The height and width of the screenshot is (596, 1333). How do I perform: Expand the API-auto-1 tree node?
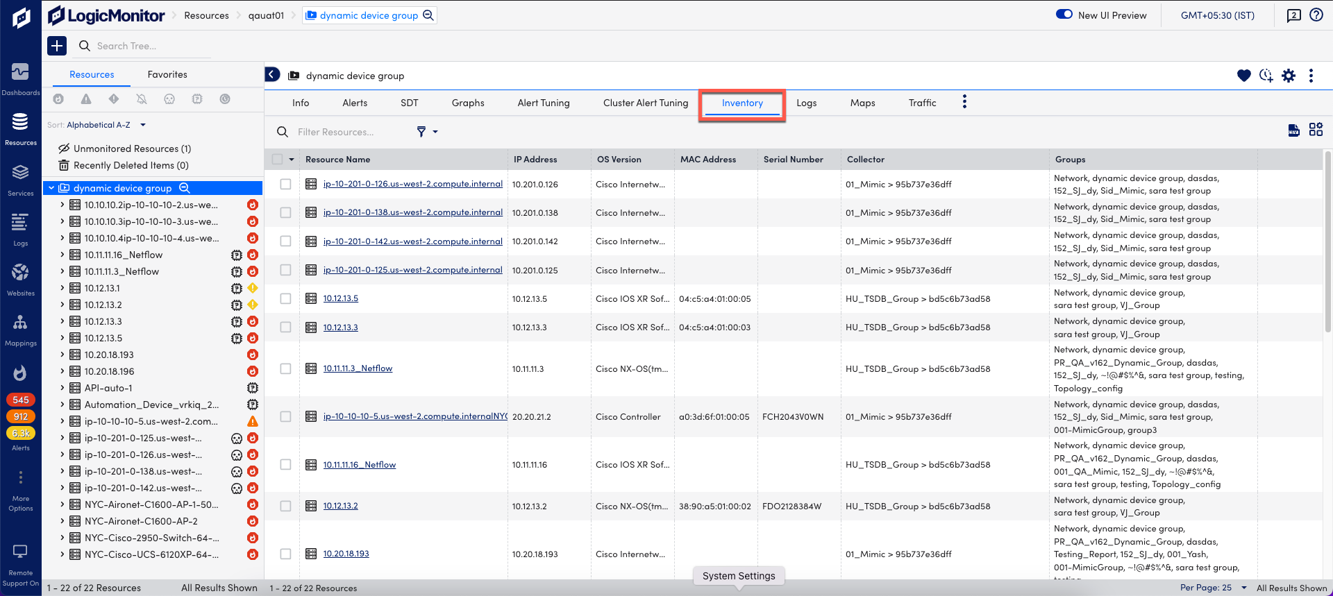[62, 388]
